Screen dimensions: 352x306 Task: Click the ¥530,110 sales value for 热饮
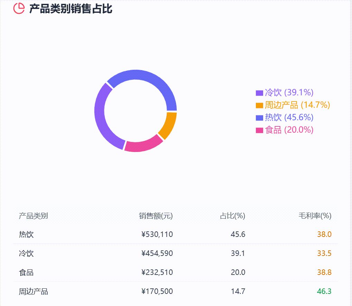pyautogui.click(x=157, y=234)
